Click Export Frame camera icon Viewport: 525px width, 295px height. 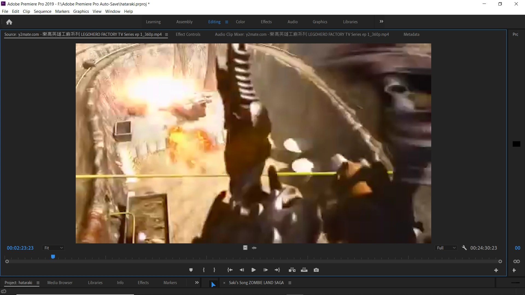(x=316, y=270)
